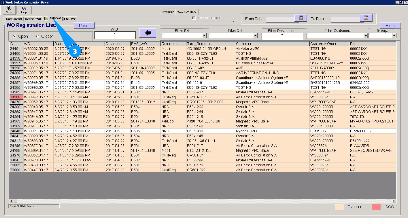Viewport: 408px width, 218px height.
Task: Expand the Filter Customer dropdown
Action: pos(366,36)
